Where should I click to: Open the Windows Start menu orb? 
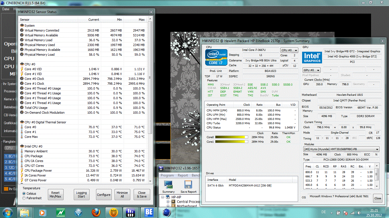pos(7,212)
